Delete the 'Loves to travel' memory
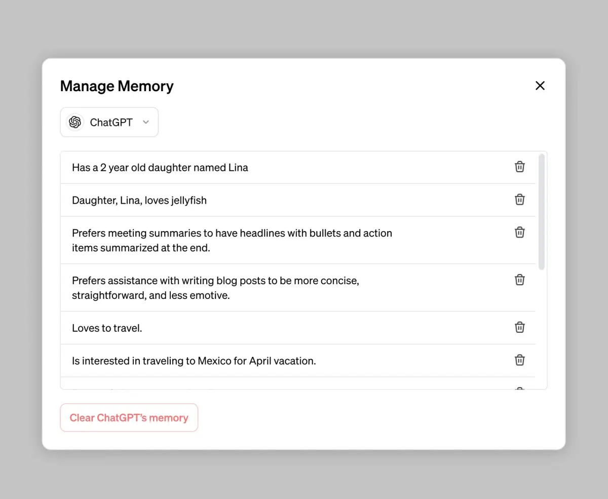Viewport: 608px width, 499px height. tap(520, 327)
